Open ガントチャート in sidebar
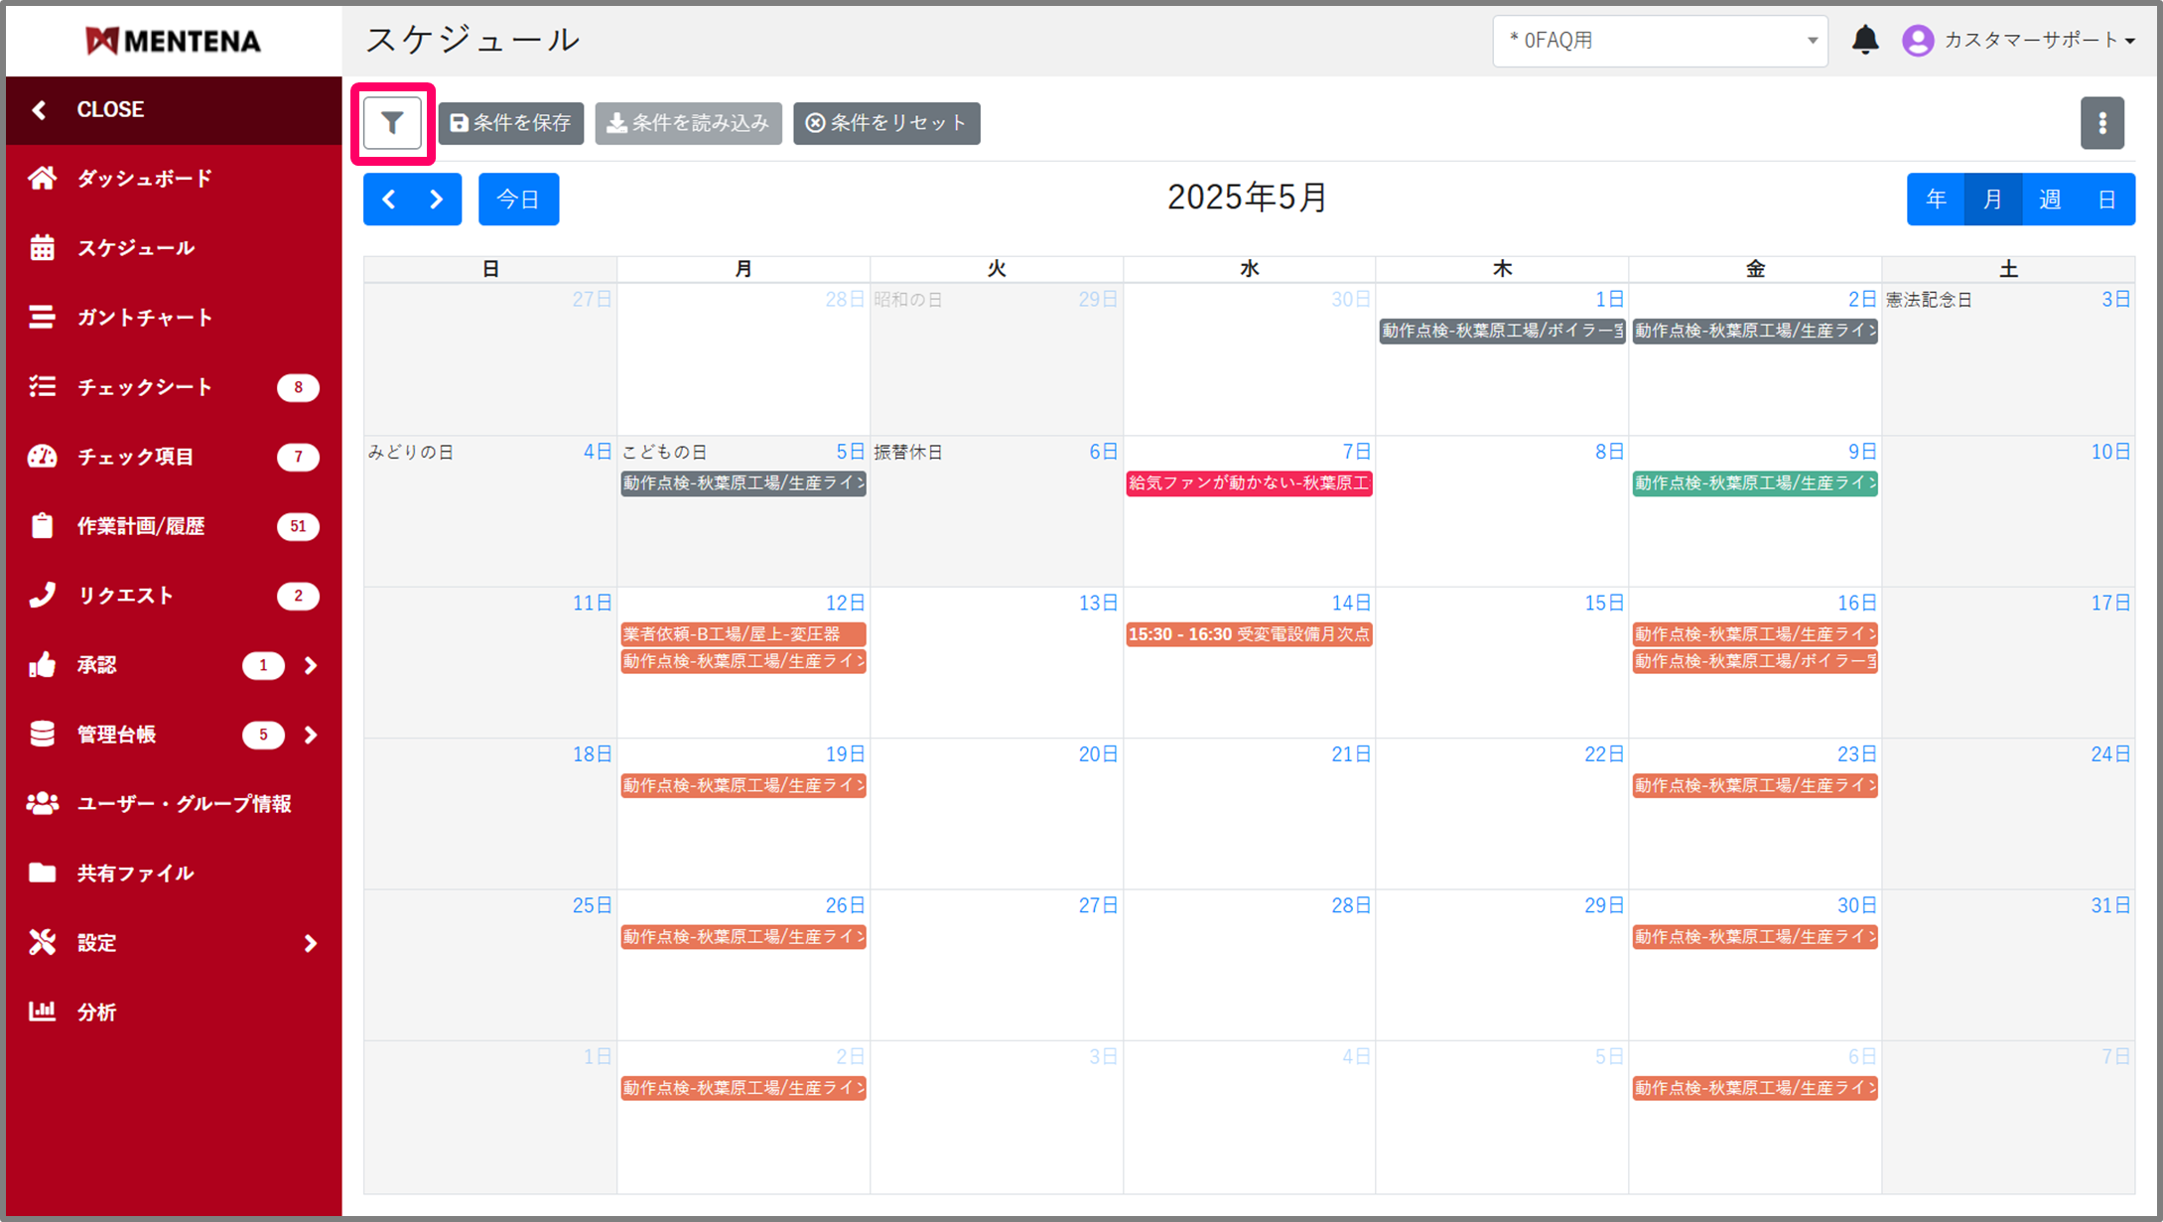The image size is (2163, 1222). tap(144, 318)
